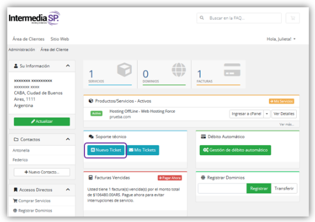
Task: Click the Registrar Dominios globe icon
Action: (203, 178)
